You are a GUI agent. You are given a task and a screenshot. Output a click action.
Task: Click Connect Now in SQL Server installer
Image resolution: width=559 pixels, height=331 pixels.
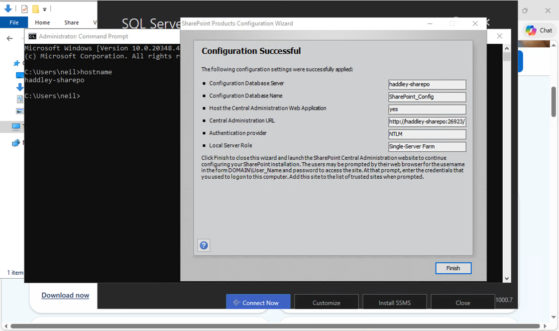(x=258, y=303)
